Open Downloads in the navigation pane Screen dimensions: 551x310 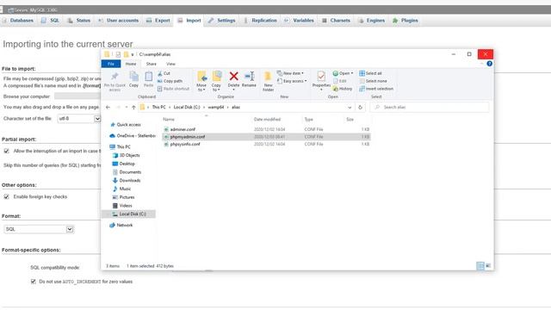[127, 180]
